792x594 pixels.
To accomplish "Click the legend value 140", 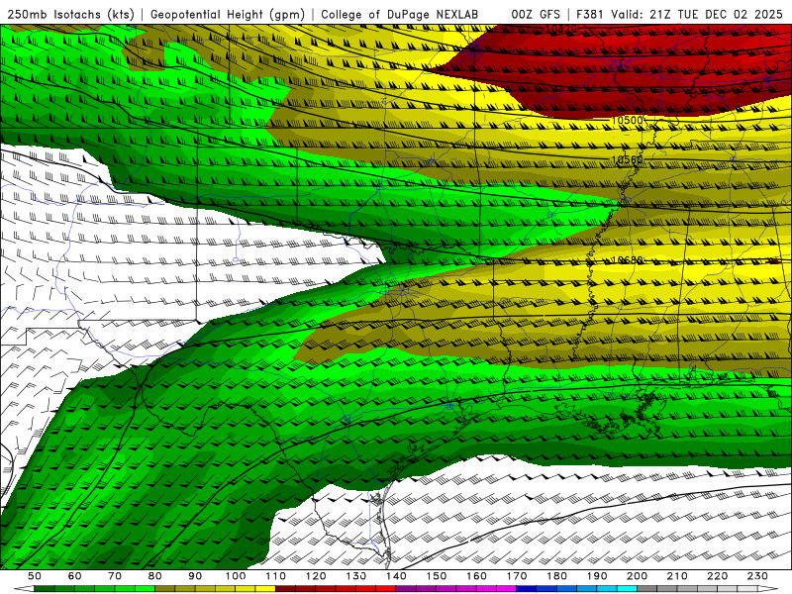I will pyautogui.click(x=396, y=576).
